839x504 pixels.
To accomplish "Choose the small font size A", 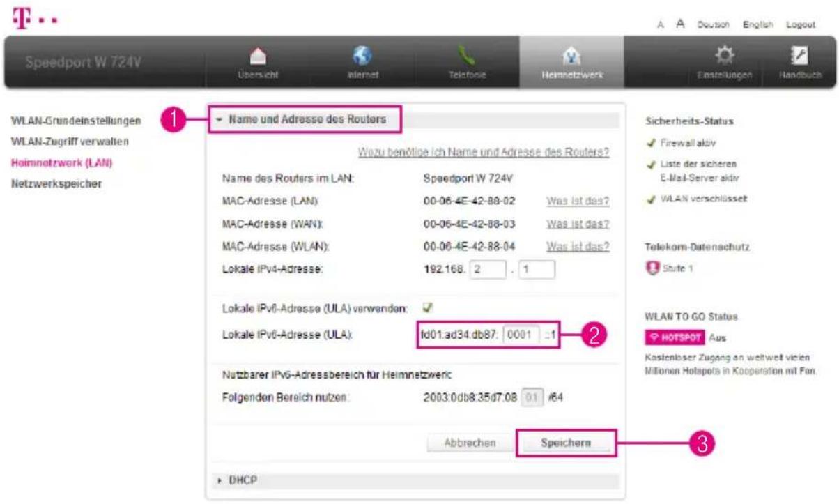I will click(x=659, y=24).
